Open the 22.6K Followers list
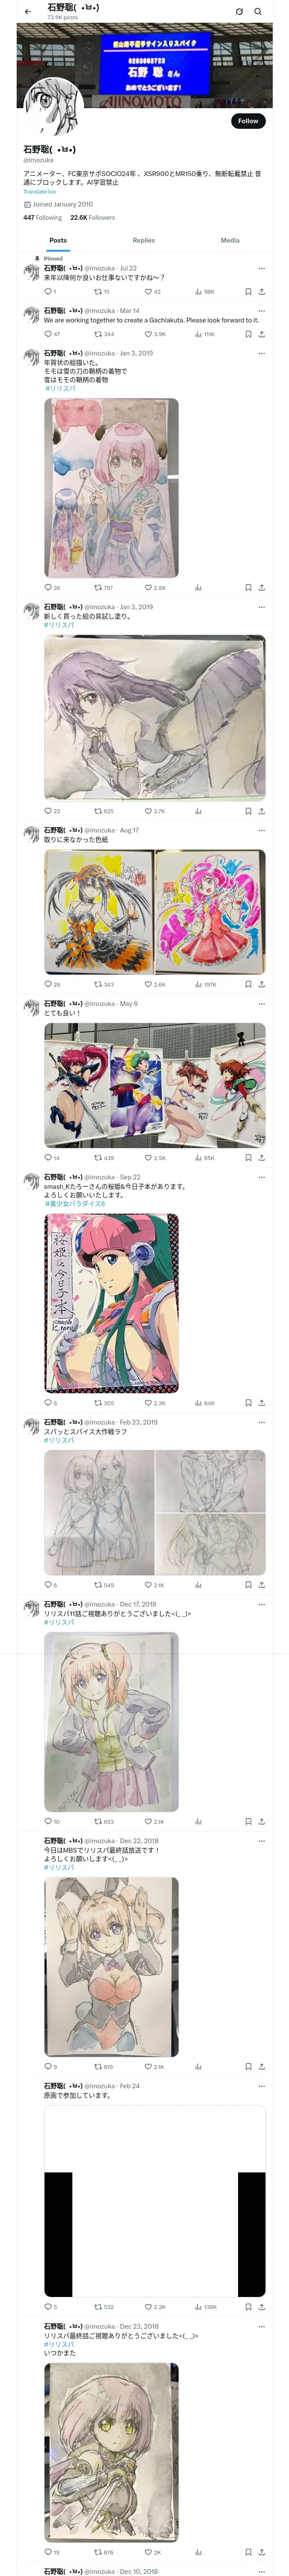Image resolution: width=289 pixels, height=2576 pixels. [x=92, y=217]
